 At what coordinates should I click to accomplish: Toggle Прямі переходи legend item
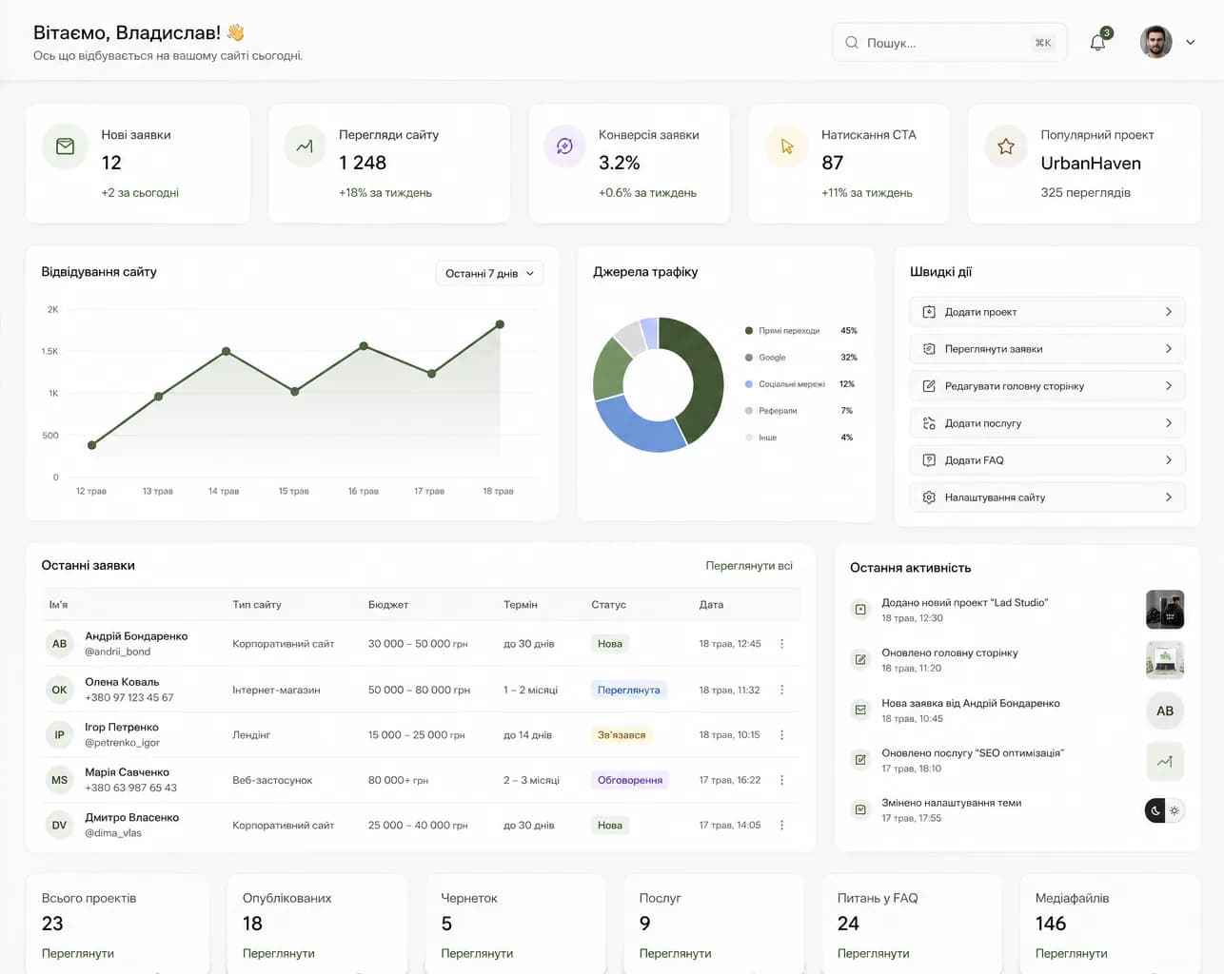788,331
